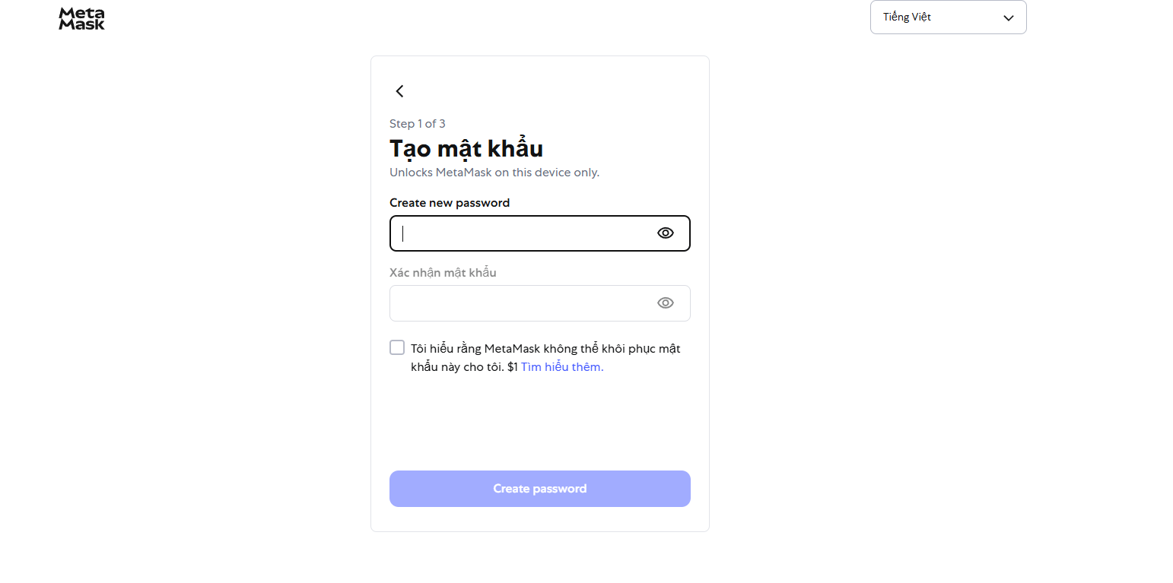Click the Tạo mật khẩu heading
The image size is (1173, 583).
click(466, 148)
